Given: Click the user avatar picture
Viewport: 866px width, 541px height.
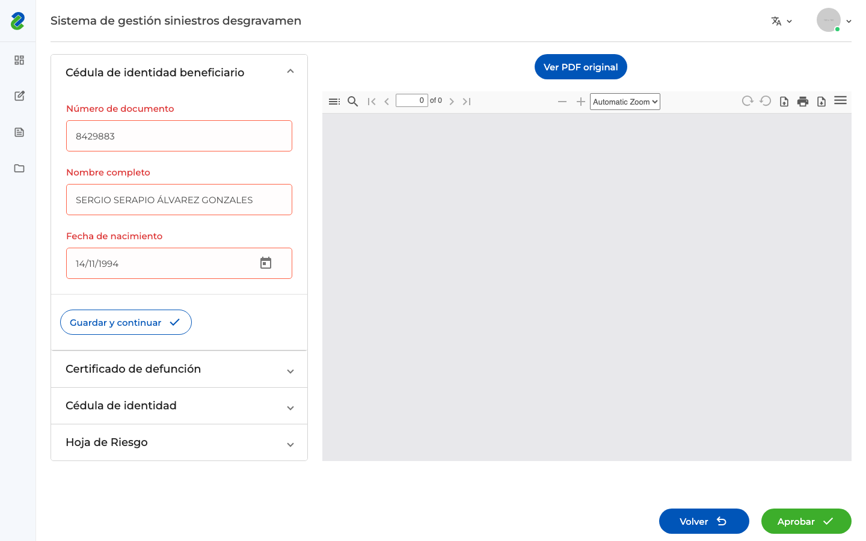Looking at the screenshot, I should (829, 20).
